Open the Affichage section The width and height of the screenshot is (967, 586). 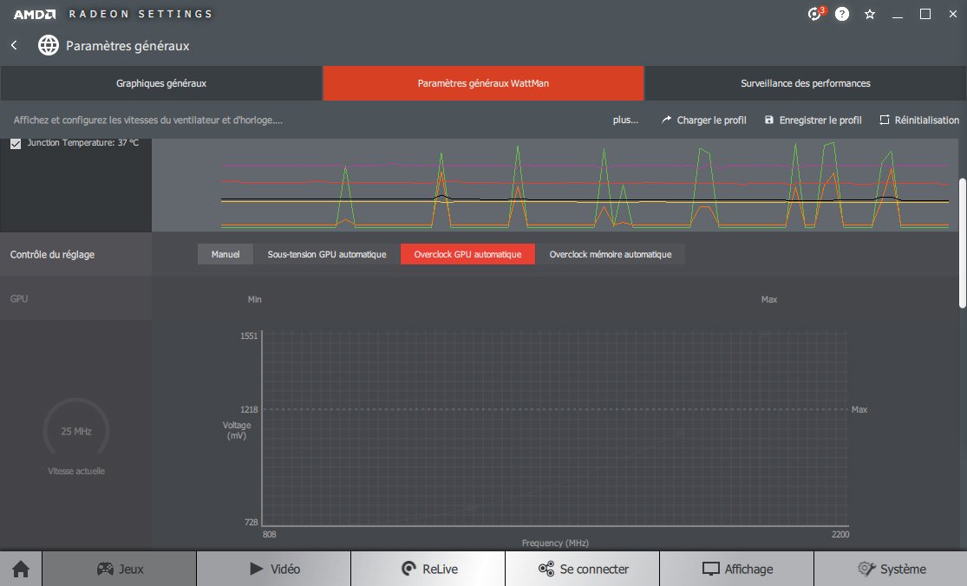pyautogui.click(x=736, y=570)
